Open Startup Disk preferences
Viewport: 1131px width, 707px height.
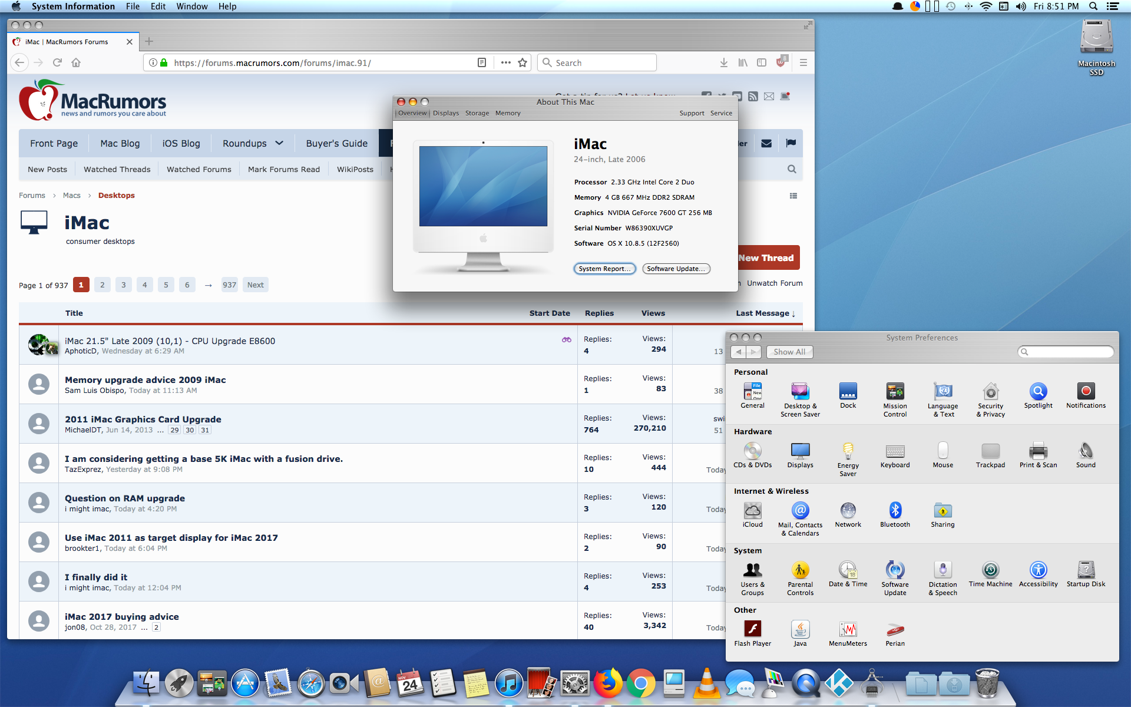pyautogui.click(x=1086, y=570)
